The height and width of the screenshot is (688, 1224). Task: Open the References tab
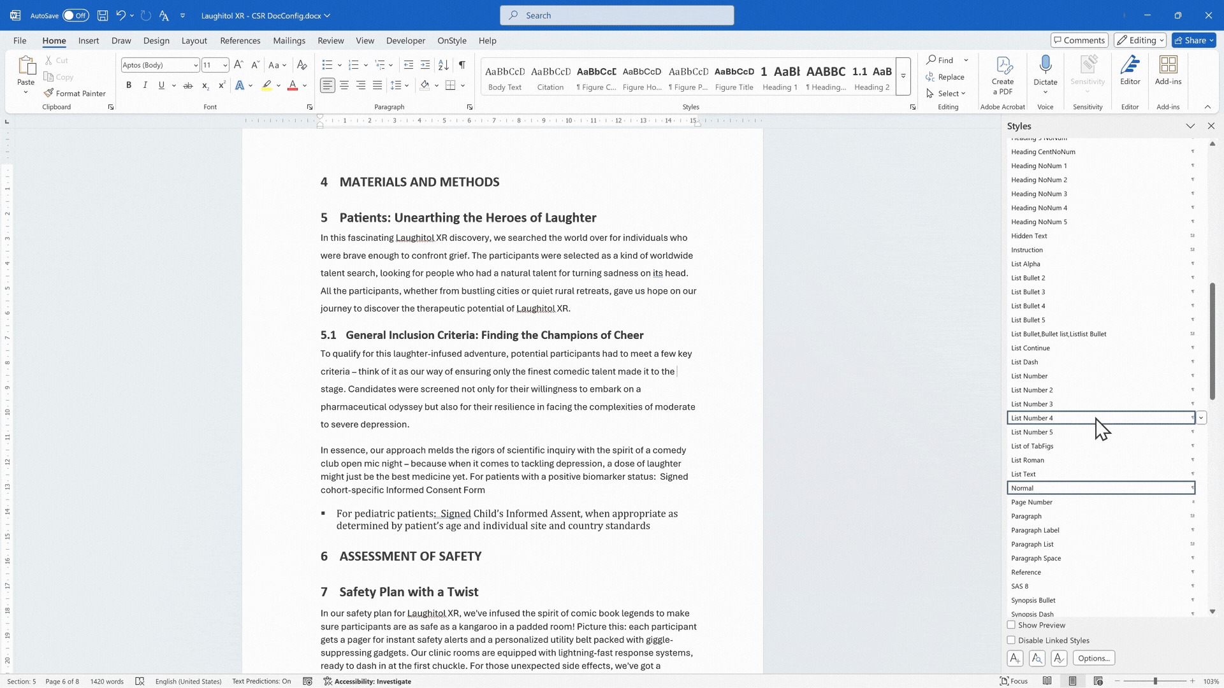240,40
